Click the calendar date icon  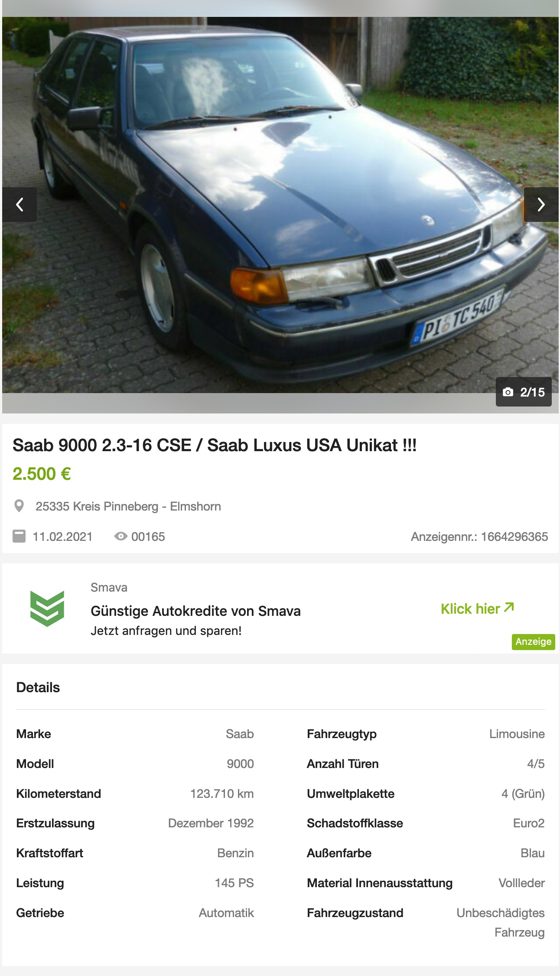point(19,537)
